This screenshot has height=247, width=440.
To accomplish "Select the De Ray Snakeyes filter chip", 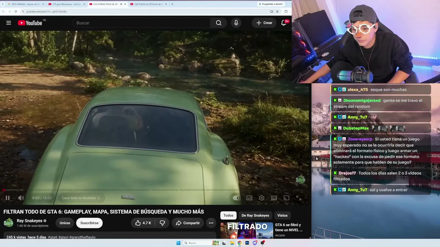I will point(255,215).
